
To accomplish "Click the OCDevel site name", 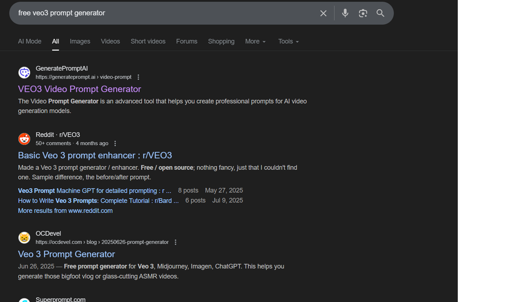I will coord(48,233).
